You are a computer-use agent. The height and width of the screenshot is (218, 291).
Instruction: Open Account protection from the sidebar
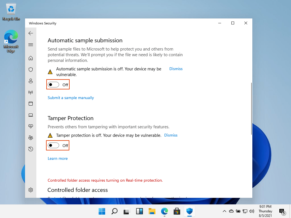[31, 81]
